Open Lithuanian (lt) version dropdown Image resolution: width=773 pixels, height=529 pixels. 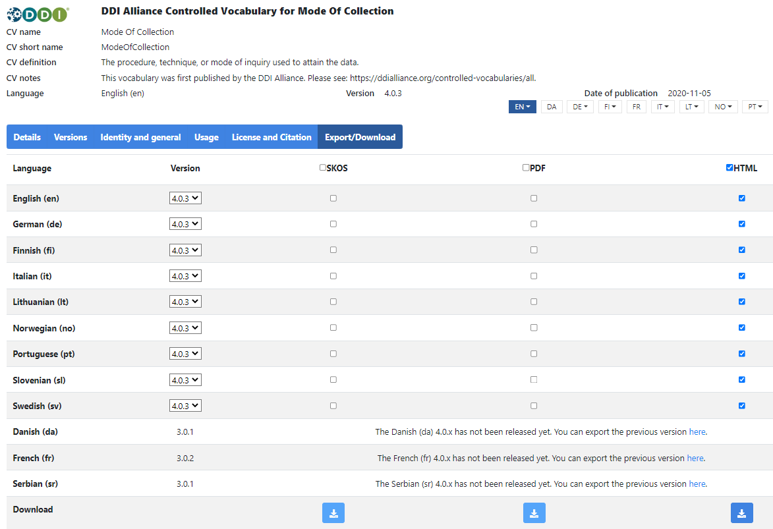[185, 302]
